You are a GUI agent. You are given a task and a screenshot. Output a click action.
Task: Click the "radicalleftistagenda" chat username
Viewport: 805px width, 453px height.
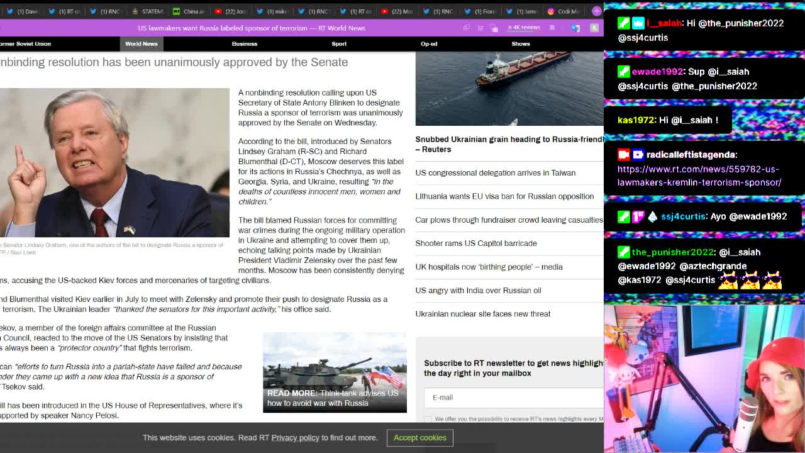click(691, 155)
